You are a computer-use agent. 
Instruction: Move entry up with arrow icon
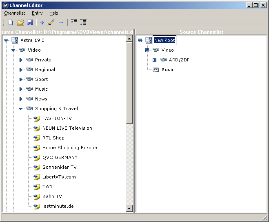tap(74, 22)
